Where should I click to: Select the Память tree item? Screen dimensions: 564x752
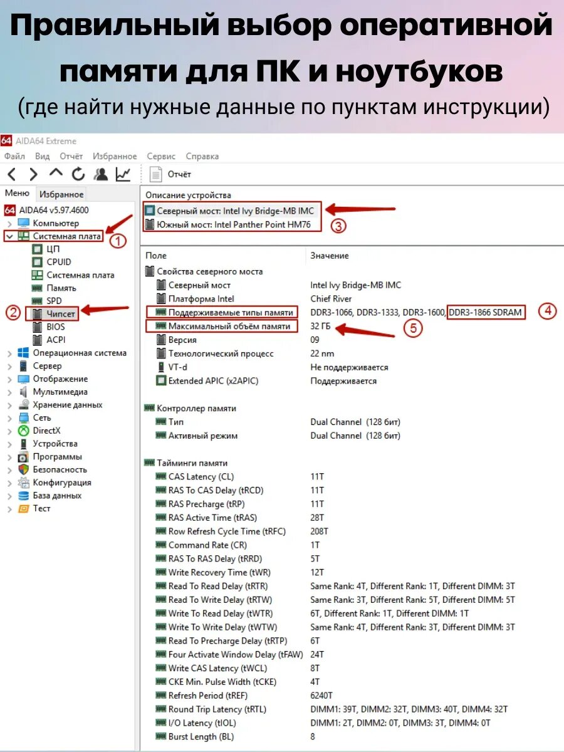[x=53, y=288]
